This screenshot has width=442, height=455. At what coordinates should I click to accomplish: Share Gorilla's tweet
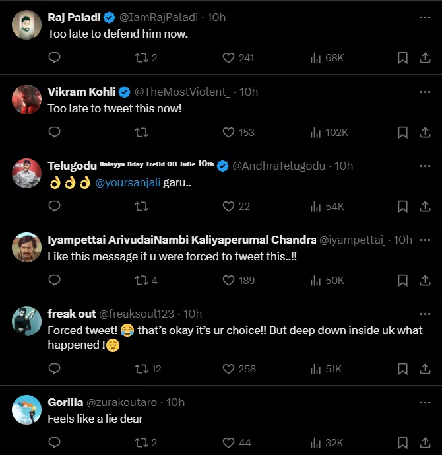click(425, 442)
